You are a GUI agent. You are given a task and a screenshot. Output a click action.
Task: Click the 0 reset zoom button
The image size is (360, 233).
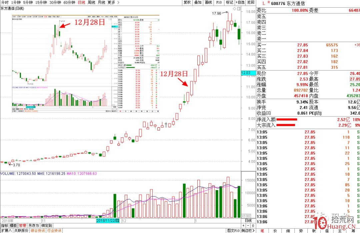click(x=253, y=226)
